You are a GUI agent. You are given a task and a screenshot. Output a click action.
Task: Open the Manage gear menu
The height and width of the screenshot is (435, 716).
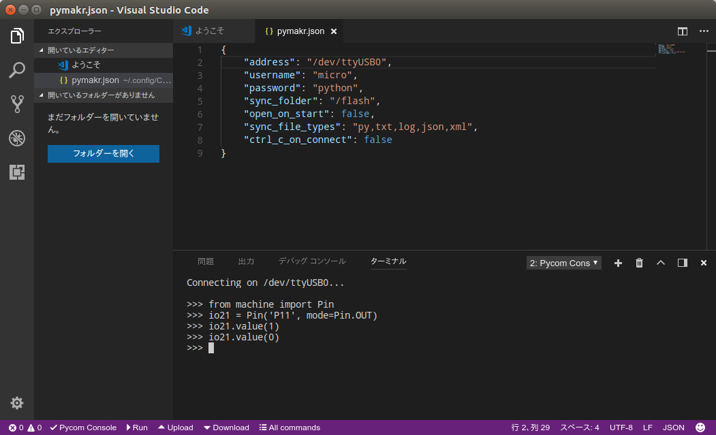point(17,403)
